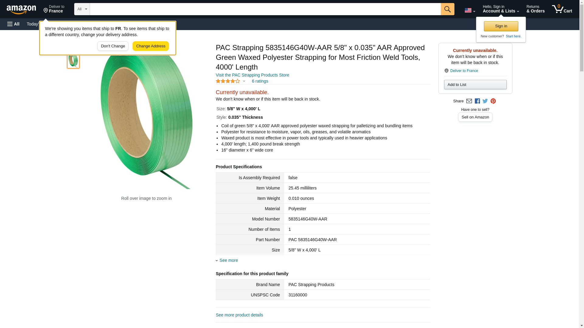Click the search magnifier button
The image size is (584, 328).
click(x=447, y=9)
